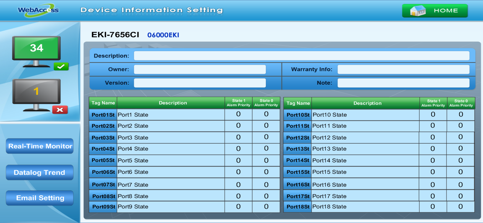This screenshot has height=223, width=483.
Task: Click the Warranty Info input field
Action: (403, 69)
